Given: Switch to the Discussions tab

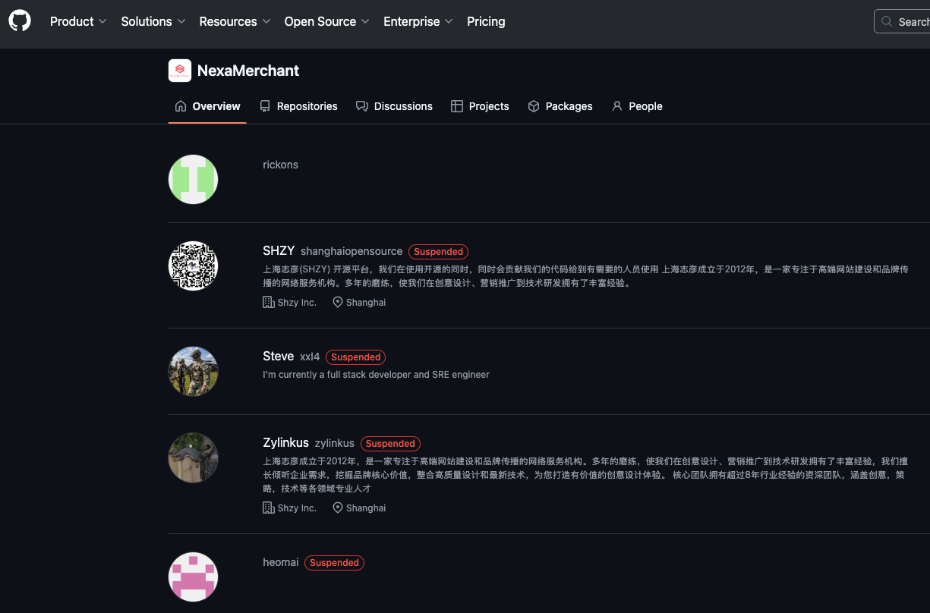Looking at the screenshot, I should click(x=394, y=106).
